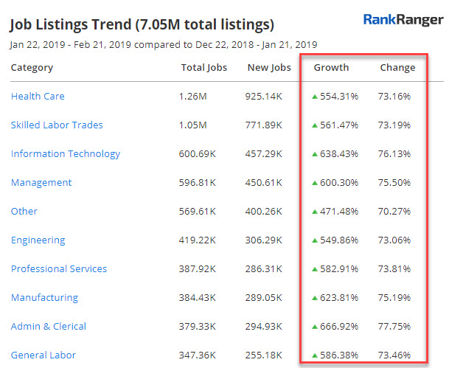Sort by the Category column header
Screen dimensions: 449x368
click(x=32, y=68)
